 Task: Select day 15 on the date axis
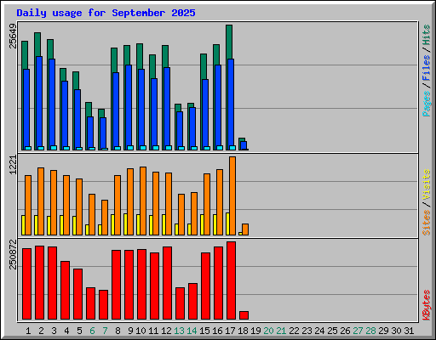[x=204, y=331]
